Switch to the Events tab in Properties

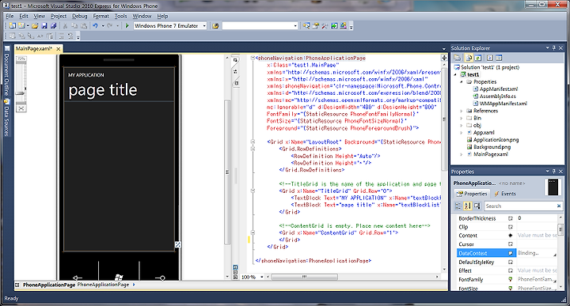click(x=505, y=194)
